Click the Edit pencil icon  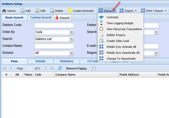[37, 11]
